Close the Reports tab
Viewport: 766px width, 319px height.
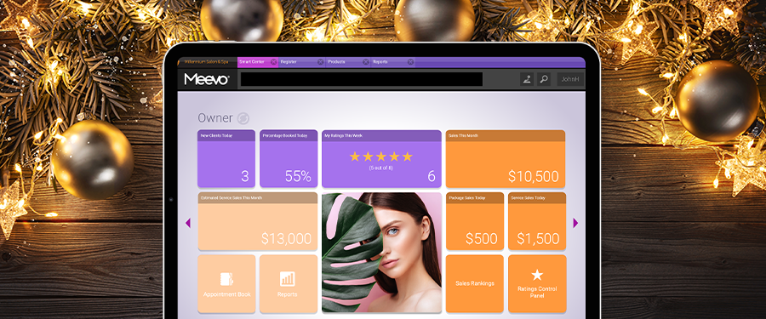point(410,62)
